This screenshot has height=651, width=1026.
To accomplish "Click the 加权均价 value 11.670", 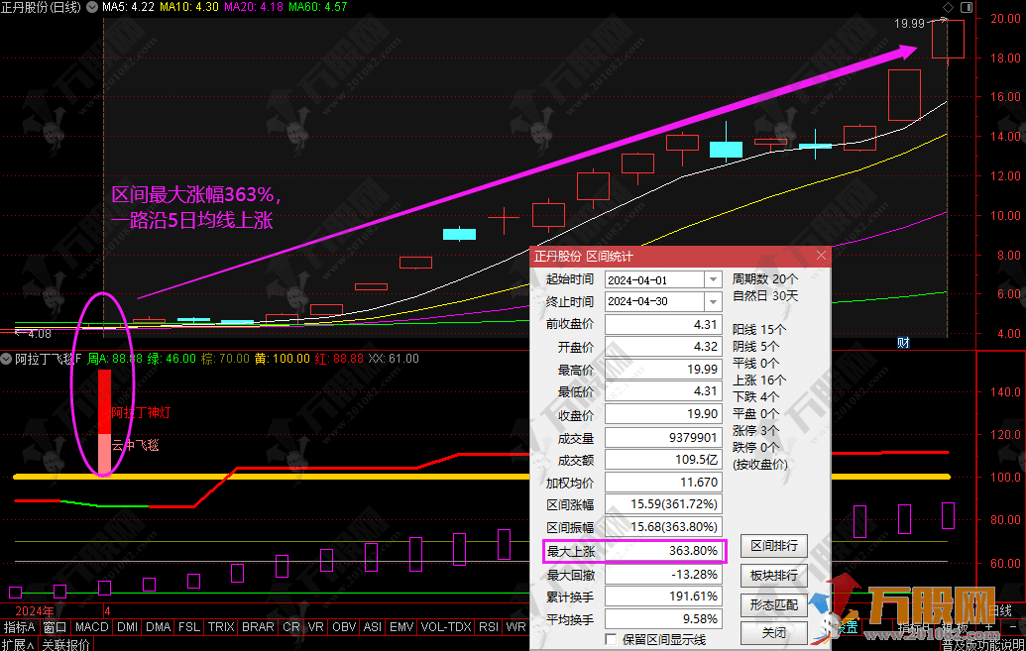I will tap(663, 483).
